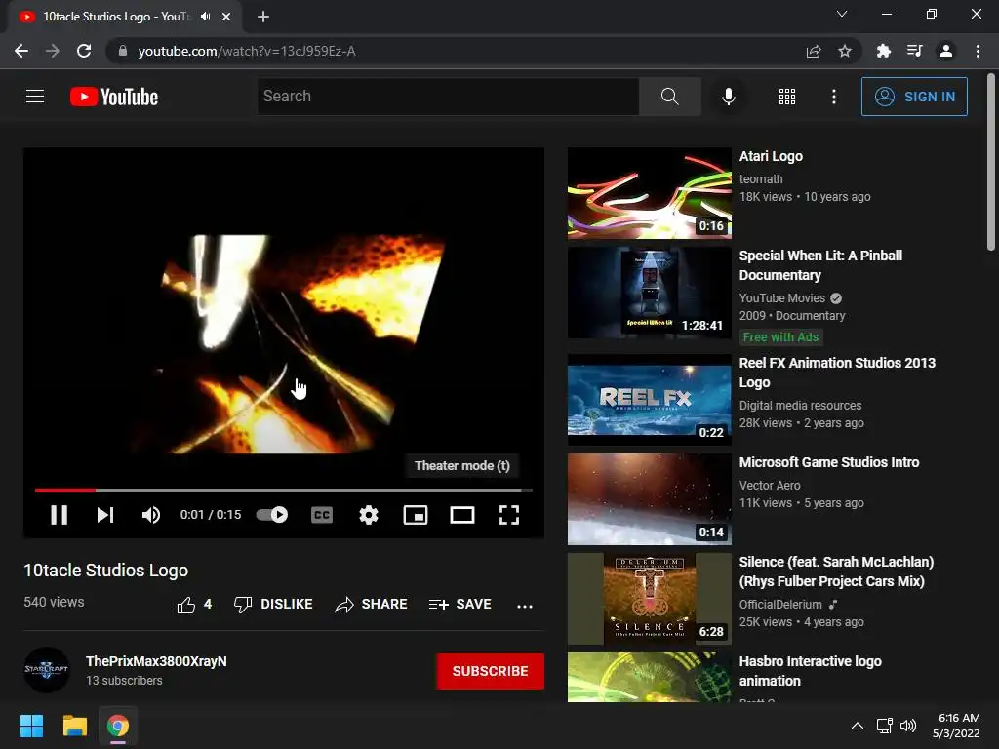The width and height of the screenshot is (999, 749).
Task: View site information lock icon
Action: coord(123,51)
